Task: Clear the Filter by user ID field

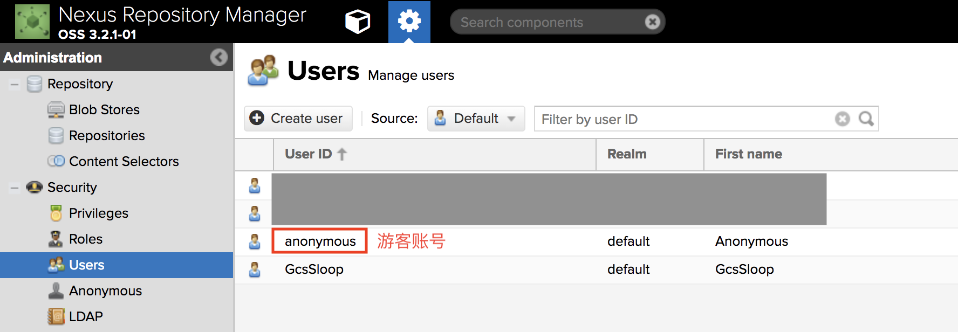Action: pyautogui.click(x=842, y=119)
